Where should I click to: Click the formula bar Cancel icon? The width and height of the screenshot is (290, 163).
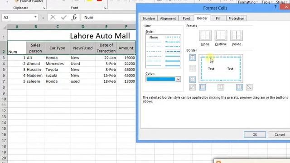(x=53, y=17)
